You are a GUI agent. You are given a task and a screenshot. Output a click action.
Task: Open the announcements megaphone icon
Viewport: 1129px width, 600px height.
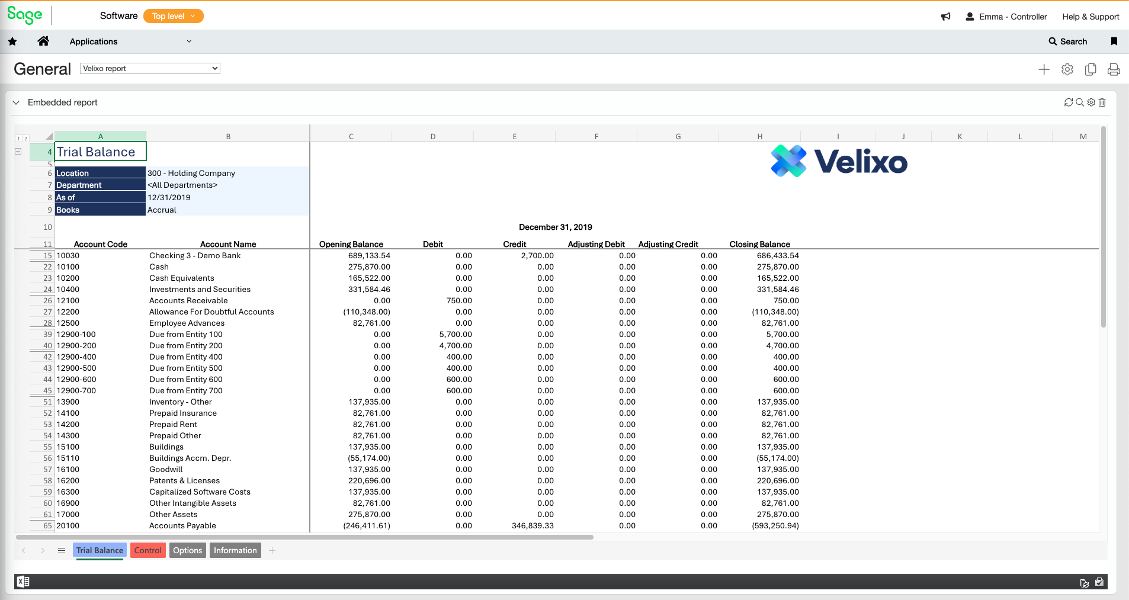tap(945, 17)
